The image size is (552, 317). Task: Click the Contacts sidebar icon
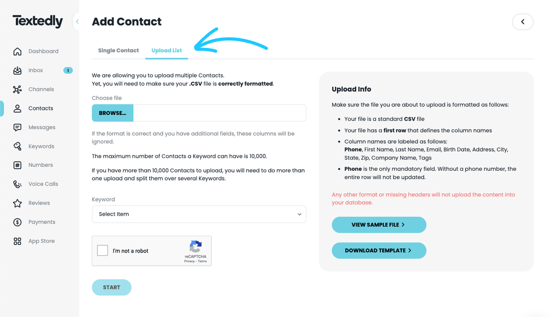click(18, 108)
